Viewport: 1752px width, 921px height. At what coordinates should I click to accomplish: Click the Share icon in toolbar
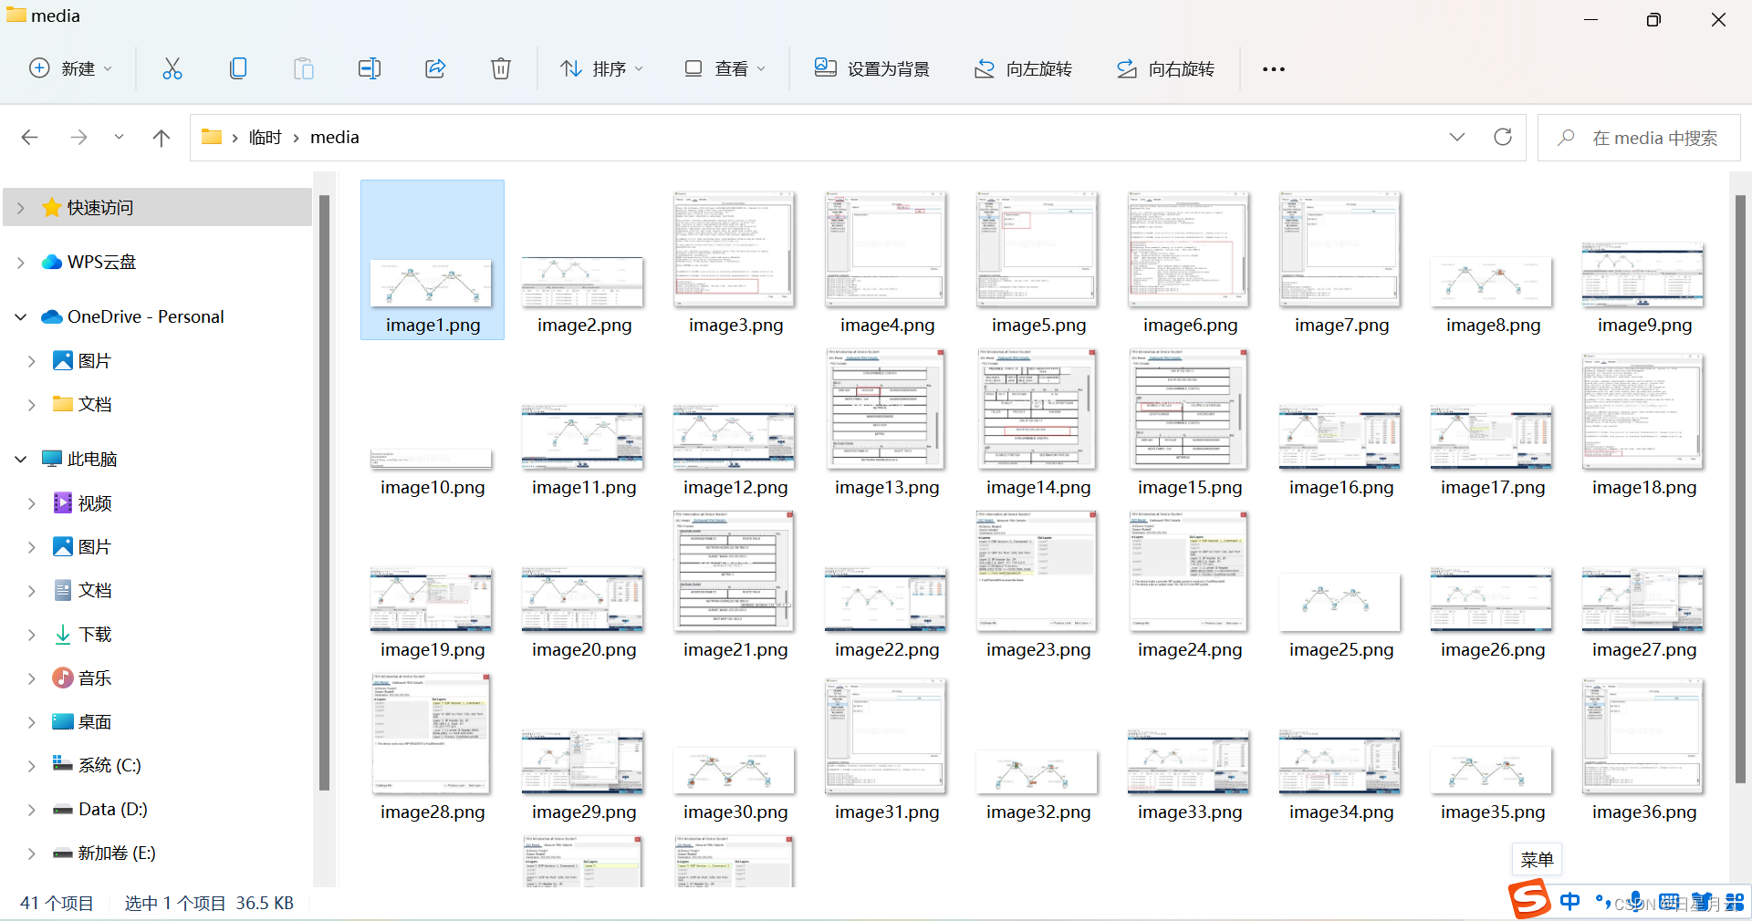(x=435, y=68)
